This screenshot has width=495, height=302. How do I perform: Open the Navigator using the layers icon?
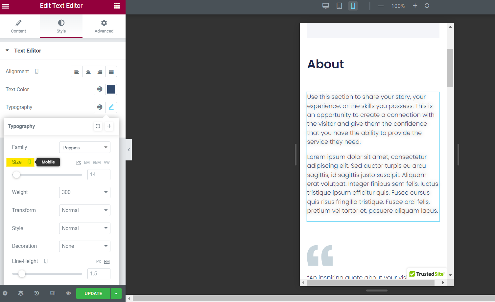coord(21,293)
